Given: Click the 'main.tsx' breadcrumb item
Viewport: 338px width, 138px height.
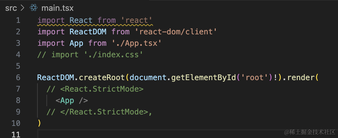Looking at the screenshot, I should pyautogui.click(x=58, y=8).
